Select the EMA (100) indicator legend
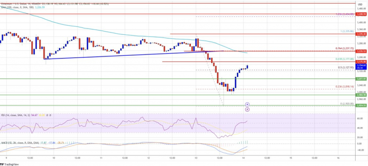Screen dimensions: 368x166 coord(22,7)
